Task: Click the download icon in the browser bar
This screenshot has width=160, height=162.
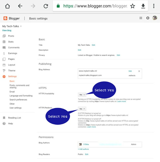Action: coord(143,6)
